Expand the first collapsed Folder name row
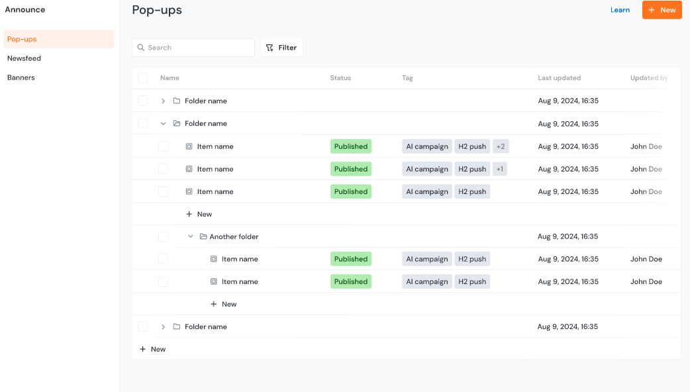 [164, 101]
